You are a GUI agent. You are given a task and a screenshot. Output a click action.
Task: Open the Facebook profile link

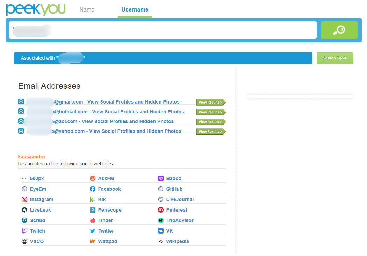109,189
